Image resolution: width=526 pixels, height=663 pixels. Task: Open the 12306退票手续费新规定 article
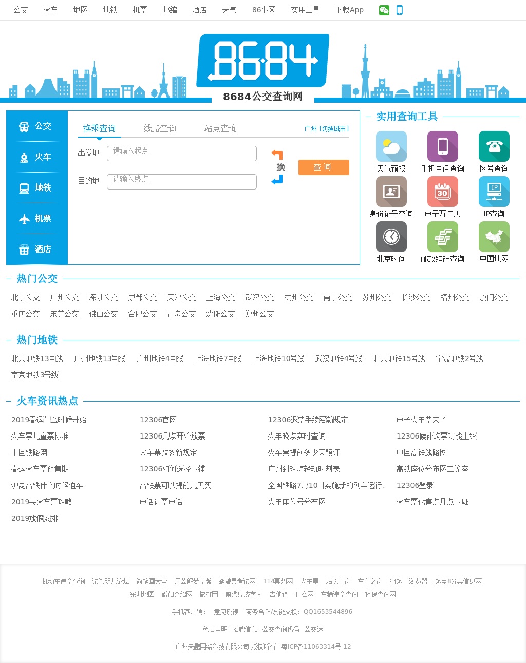click(x=308, y=420)
